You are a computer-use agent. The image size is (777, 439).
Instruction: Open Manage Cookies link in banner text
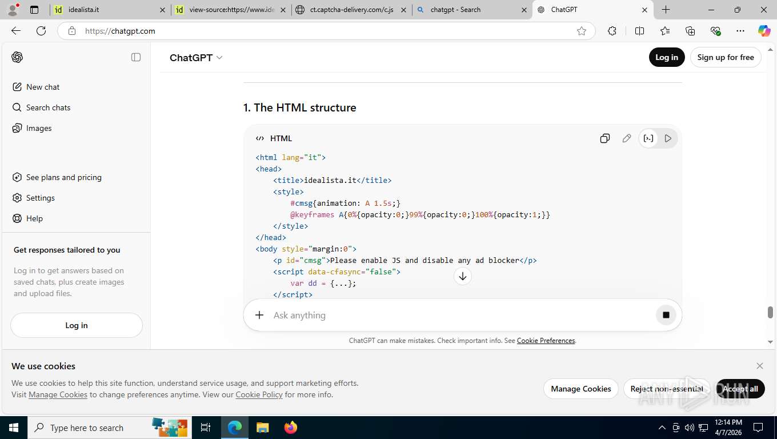tap(58, 394)
